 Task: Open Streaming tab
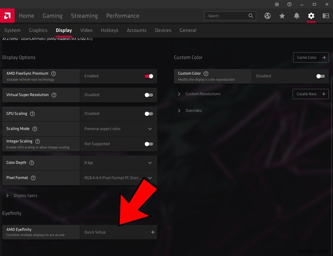(x=84, y=16)
